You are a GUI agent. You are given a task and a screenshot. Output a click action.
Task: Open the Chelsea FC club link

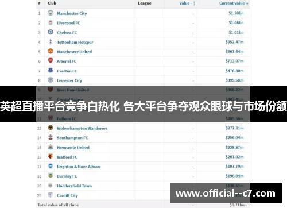[67, 33]
